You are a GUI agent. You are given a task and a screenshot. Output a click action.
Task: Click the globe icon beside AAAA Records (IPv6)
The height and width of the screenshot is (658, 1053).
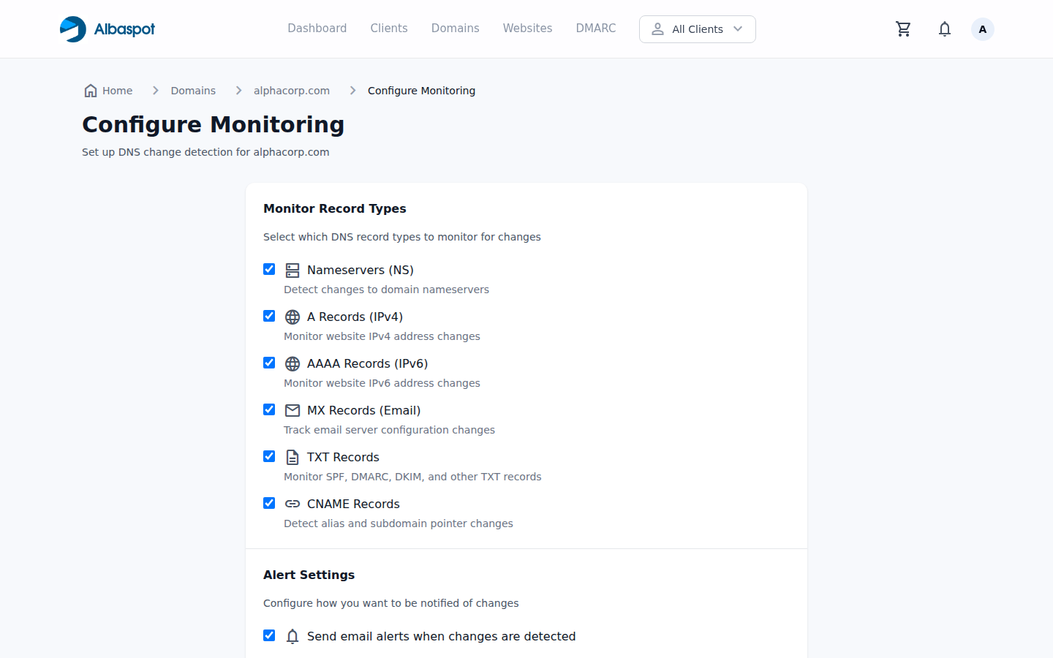(x=292, y=363)
